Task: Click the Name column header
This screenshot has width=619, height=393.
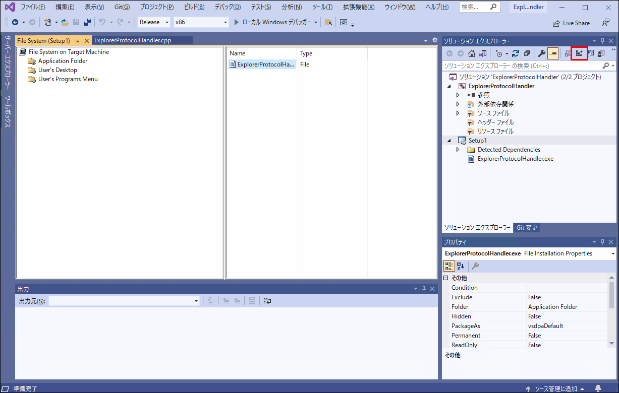Action: pyautogui.click(x=262, y=53)
